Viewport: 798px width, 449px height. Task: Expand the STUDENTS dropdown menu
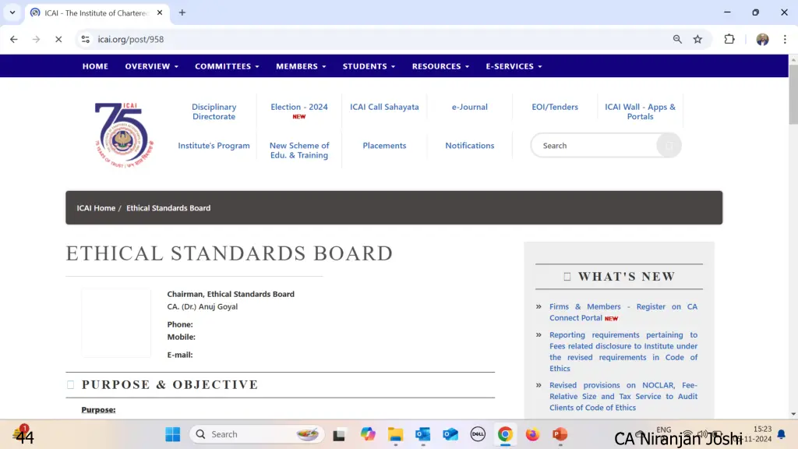point(369,66)
